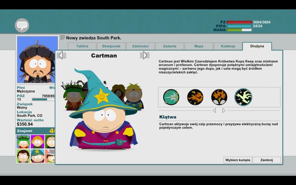Select friend with antler crown thumbnail
Screen dimensions: 296x185
[x=23, y=142]
